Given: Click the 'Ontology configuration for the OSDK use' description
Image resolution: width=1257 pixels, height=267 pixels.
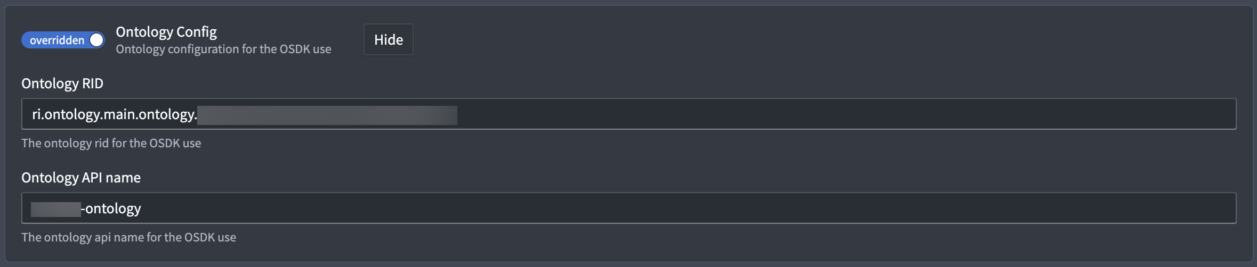Looking at the screenshot, I should click(223, 49).
